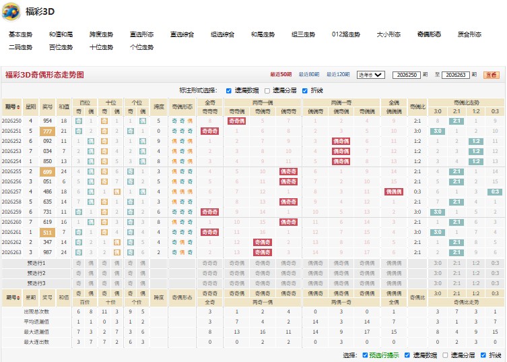Click the 出现总次数 statistics row label
Image resolution: width=507 pixels, height=362 pixels.
pos(36,311)
